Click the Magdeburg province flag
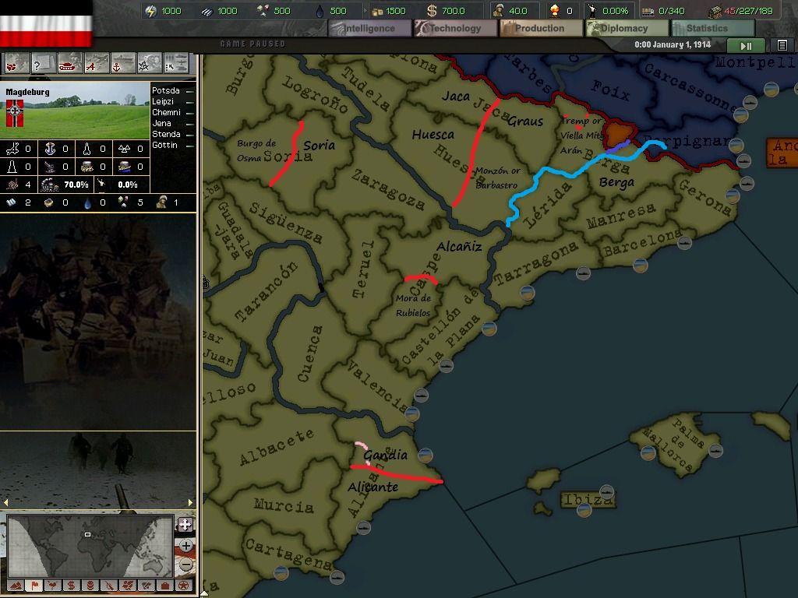The height and width of the screenshot is (598, 798). click(x=14, y=113)
